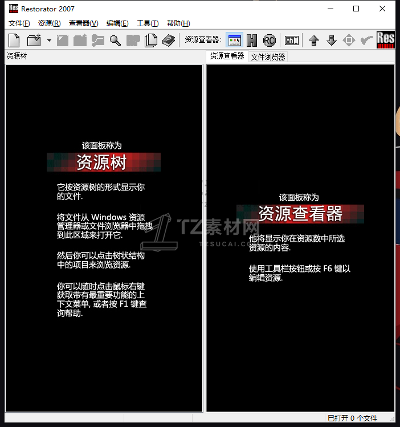Click the grayed Save As icon
This screenshot has height=427, width=400.
point(80,40)
